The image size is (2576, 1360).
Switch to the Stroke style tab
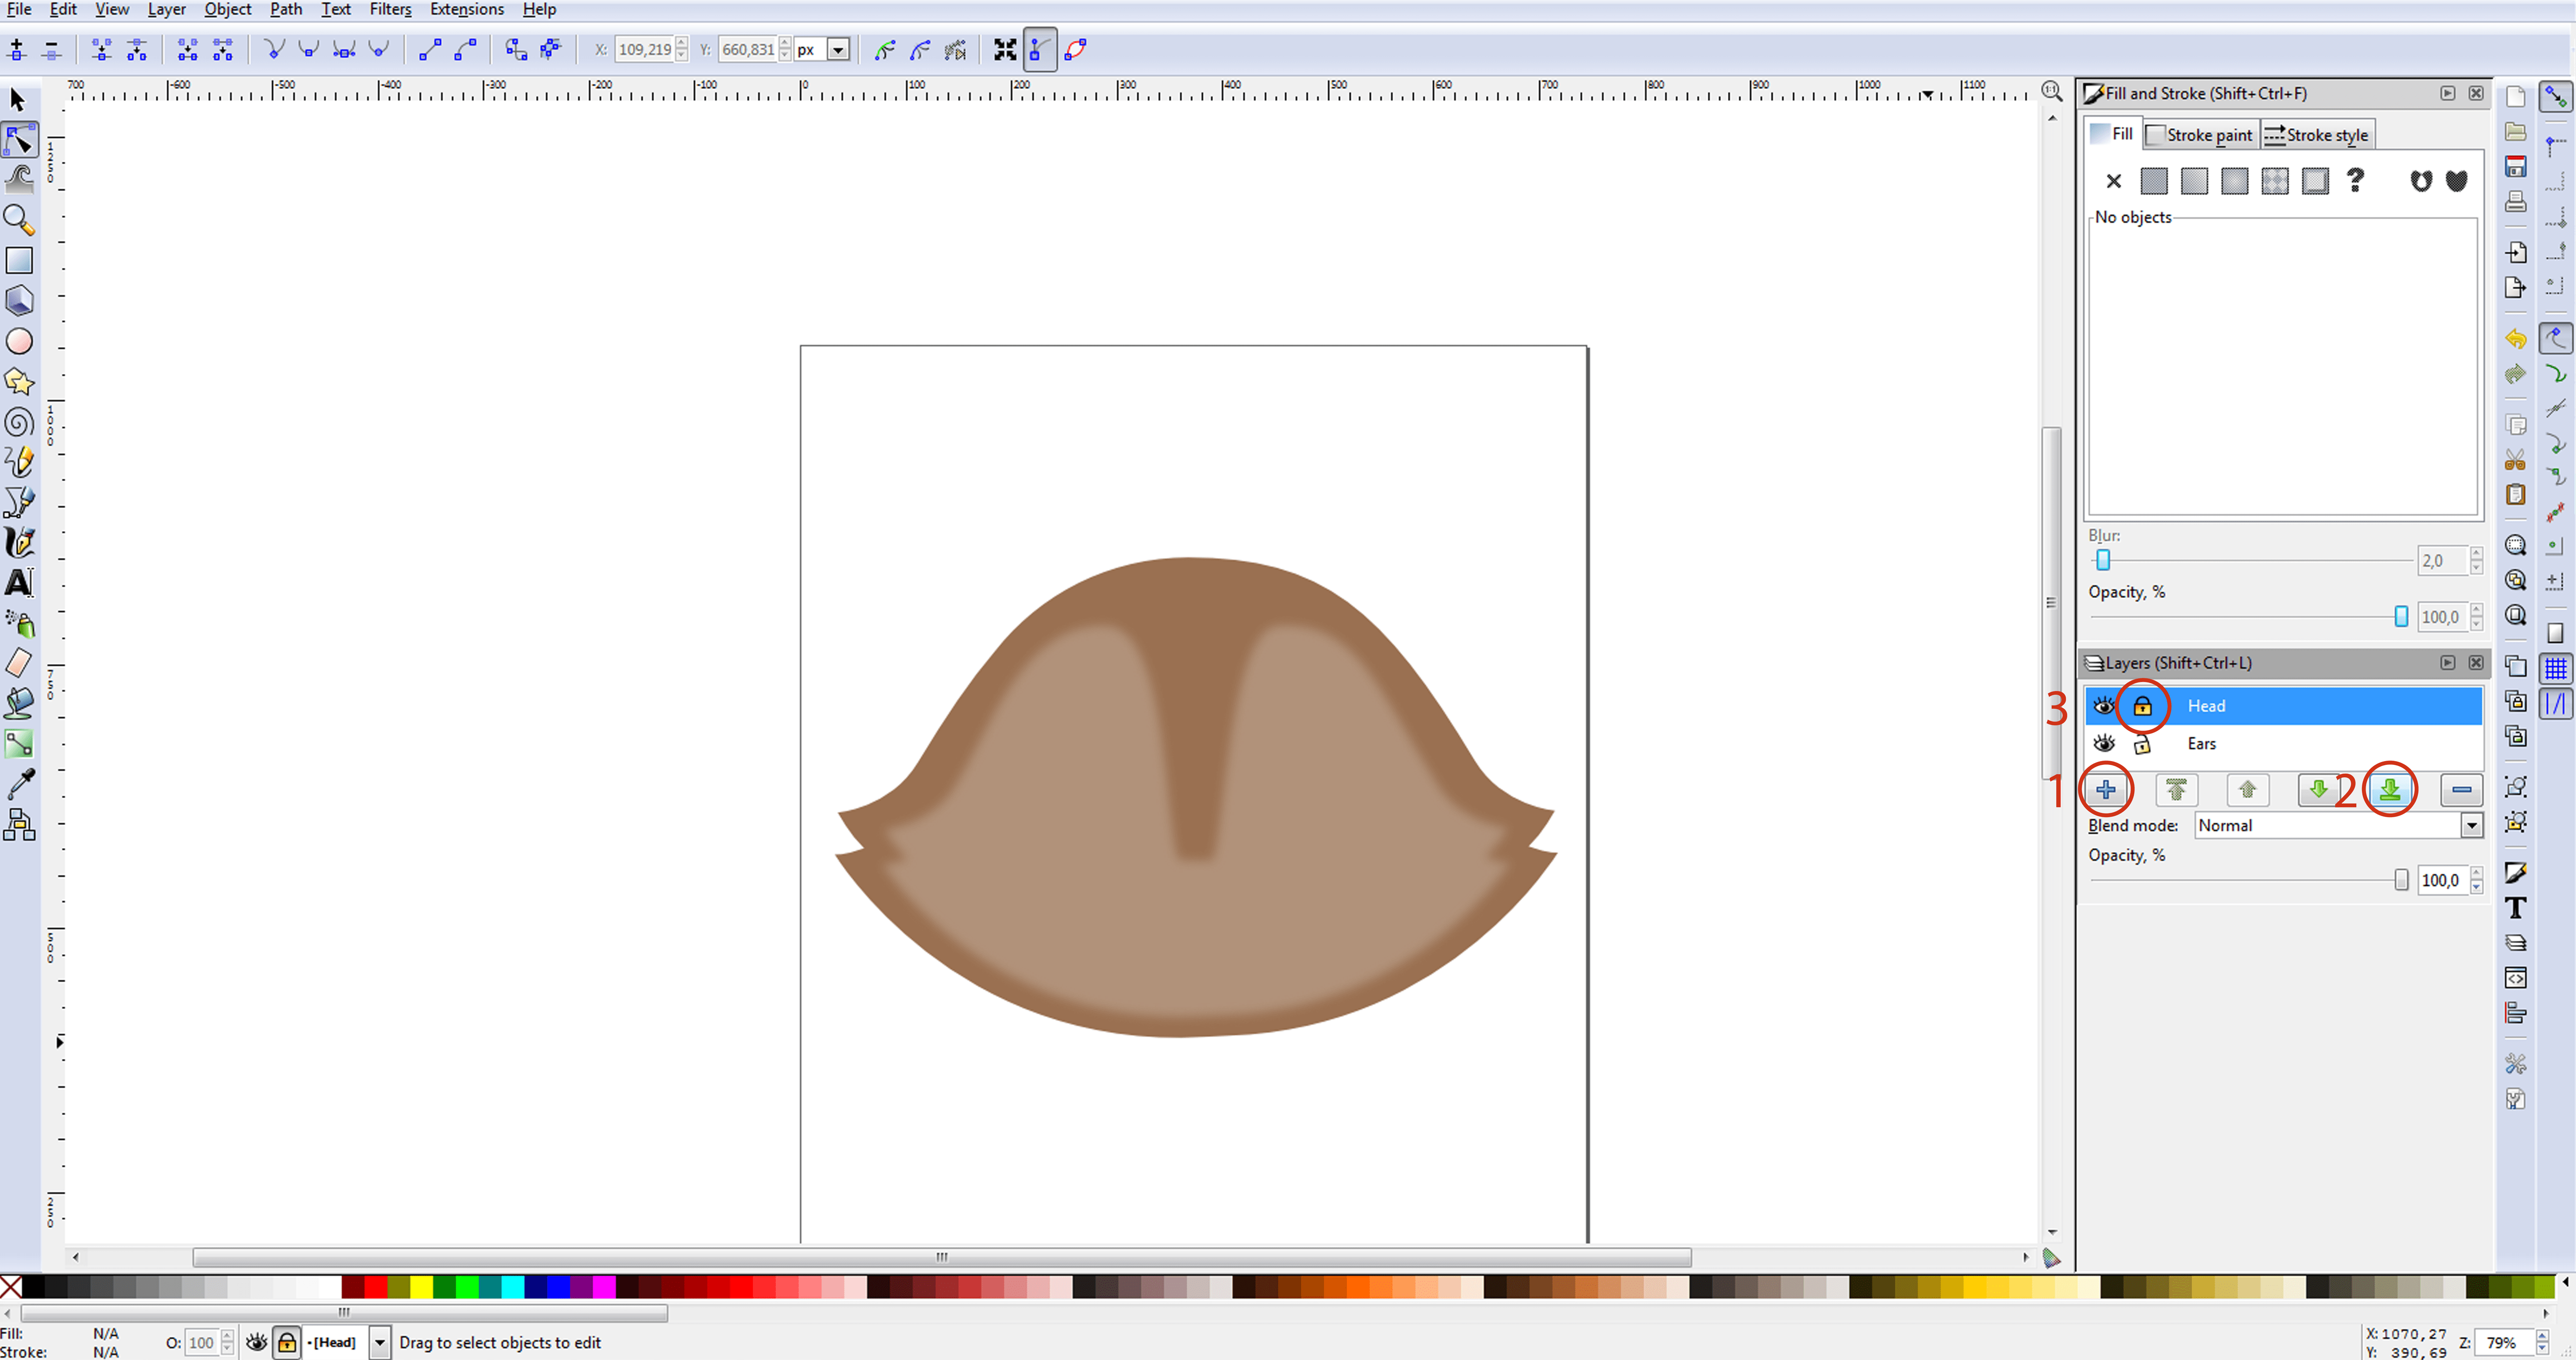click(x=2317, y=135)
